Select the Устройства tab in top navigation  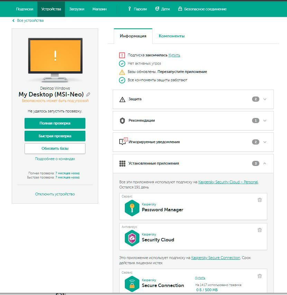51,9
